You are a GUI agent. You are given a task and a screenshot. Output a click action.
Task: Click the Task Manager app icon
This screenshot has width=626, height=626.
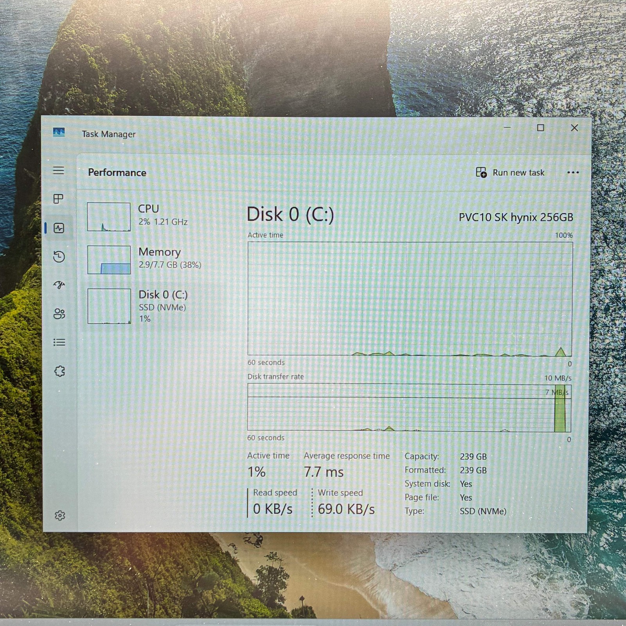[x=59, y=132]
